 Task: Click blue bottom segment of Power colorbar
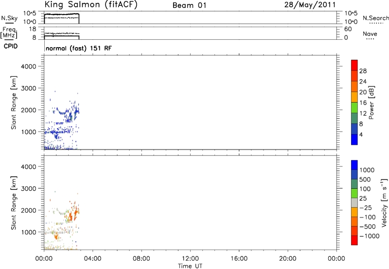(x=354, y=139)
